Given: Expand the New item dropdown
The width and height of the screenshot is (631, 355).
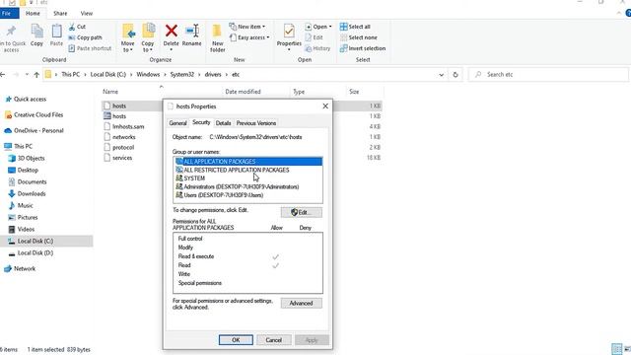Looking at the screenshot, I should pos(247,27).
